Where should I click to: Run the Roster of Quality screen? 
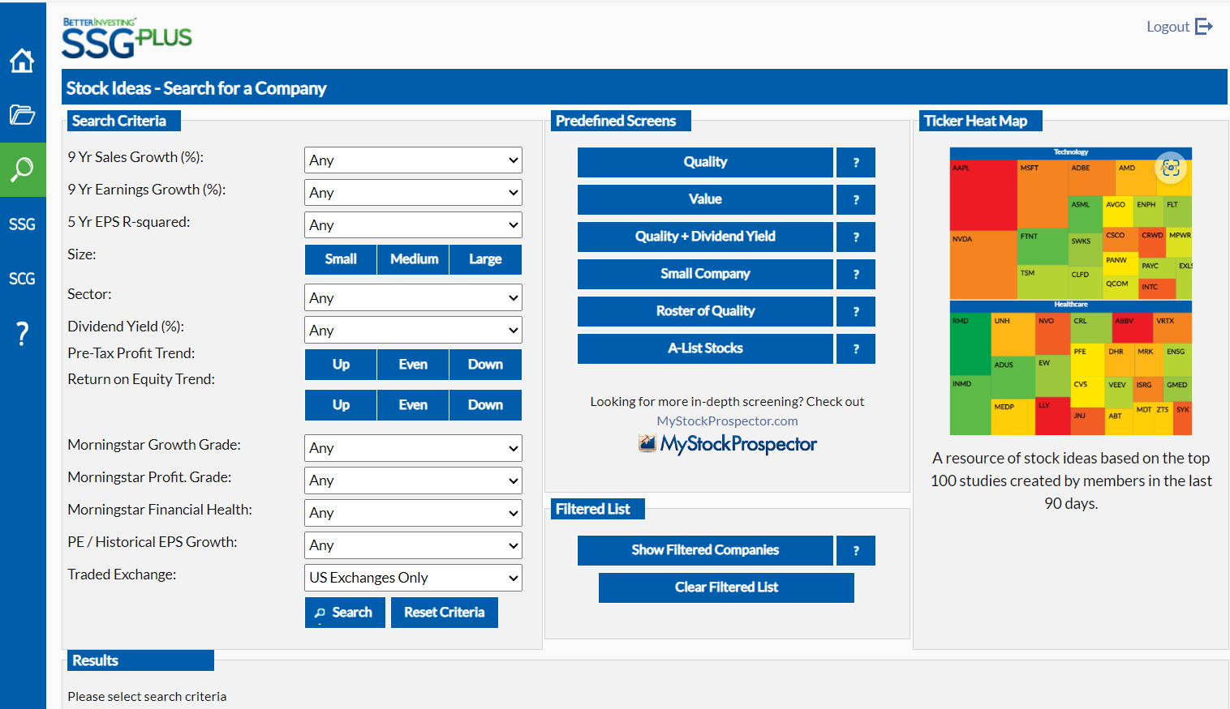click(705, 311)
